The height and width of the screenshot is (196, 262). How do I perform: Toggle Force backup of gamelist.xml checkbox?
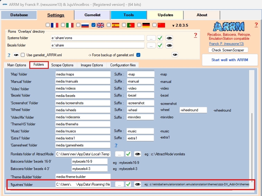(x=138, y=55)
